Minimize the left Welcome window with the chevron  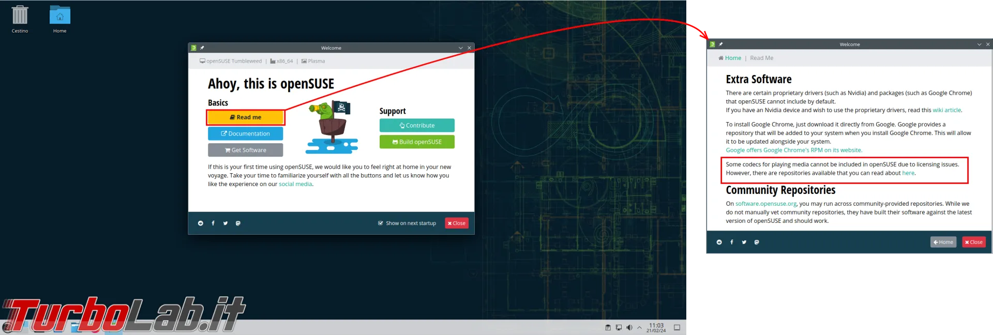click(x=461, y=48)
